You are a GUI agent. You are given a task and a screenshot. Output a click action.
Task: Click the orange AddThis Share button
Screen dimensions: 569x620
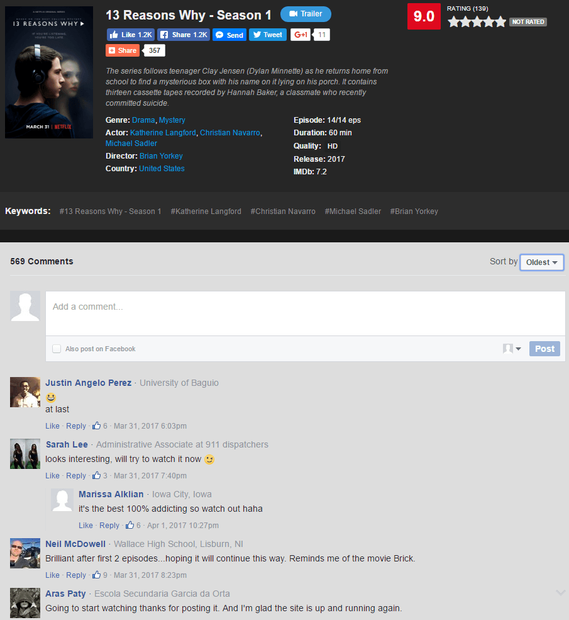(123, 50)
